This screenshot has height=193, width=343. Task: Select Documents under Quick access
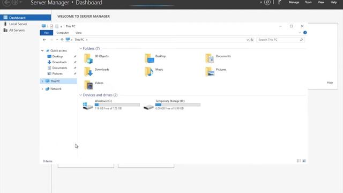click(59, 68)
